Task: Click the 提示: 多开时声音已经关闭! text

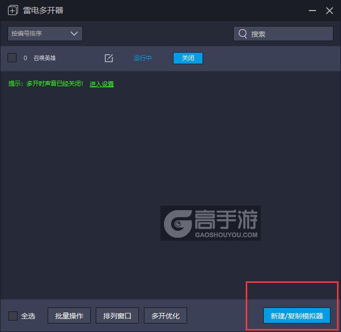Action: (x=46, y=84)
